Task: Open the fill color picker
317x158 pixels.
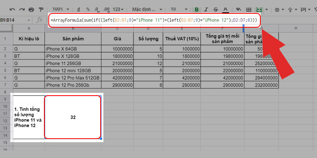Action: point(239,9)
